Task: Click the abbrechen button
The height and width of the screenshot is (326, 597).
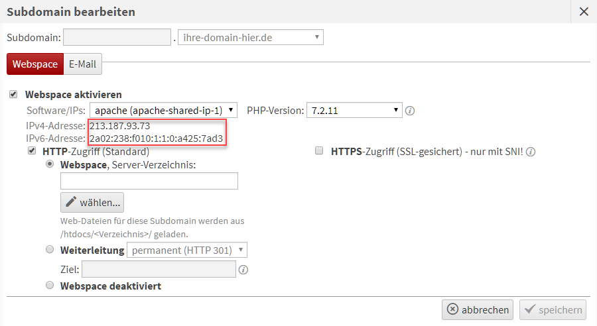Action: click(x=478, y=309)
